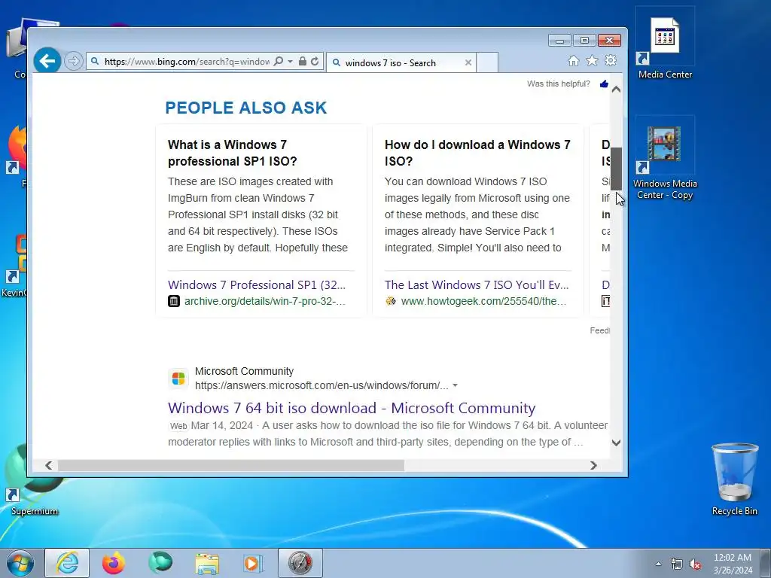771x578 pixels.
Task: Open the Tools gear menu
Action: [x=611, y=60]
